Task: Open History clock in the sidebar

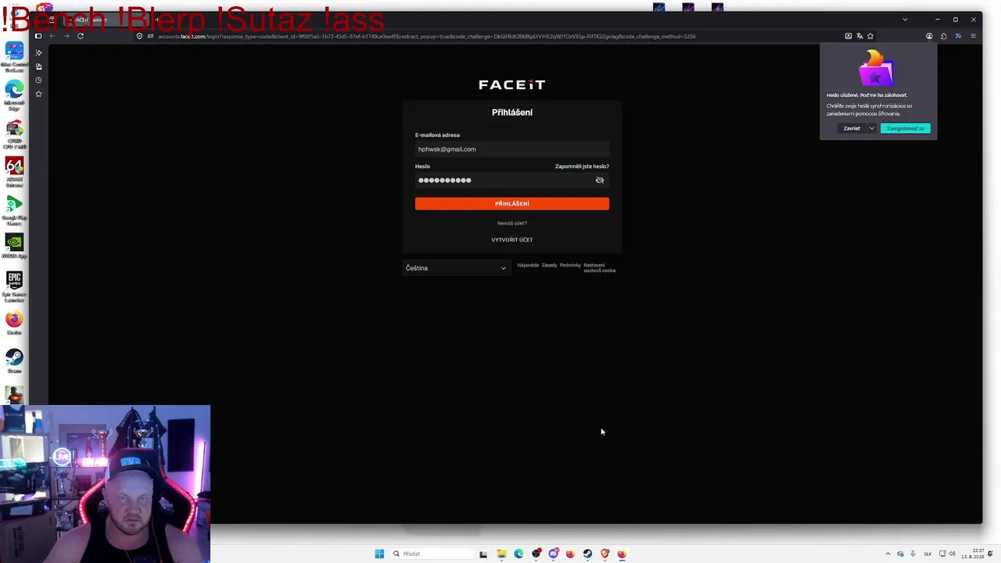Action: (38, 80)
